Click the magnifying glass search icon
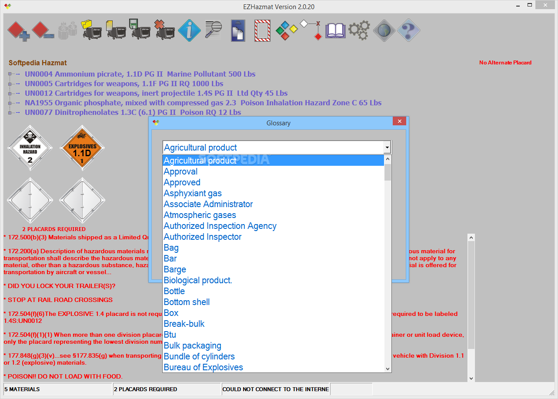This screenshot has height=399, width=558. (x=213, y=30)
